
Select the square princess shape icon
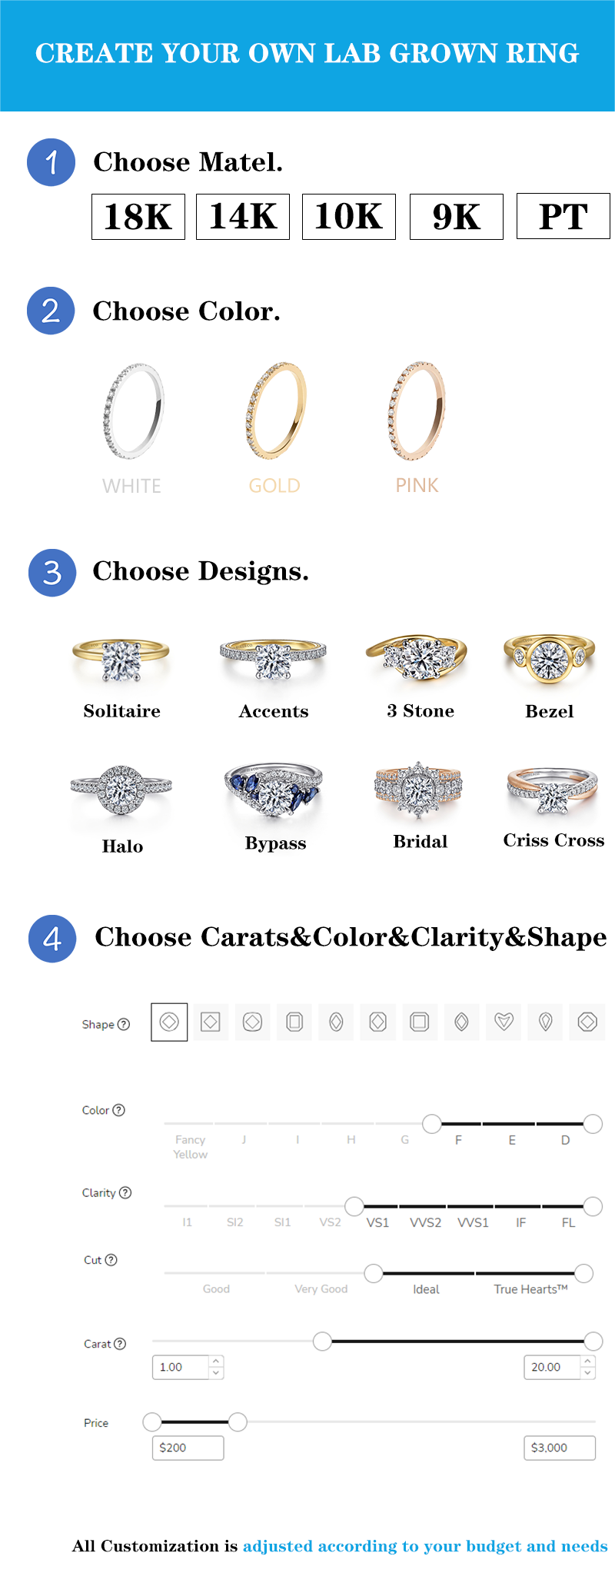click(211, 1022)
